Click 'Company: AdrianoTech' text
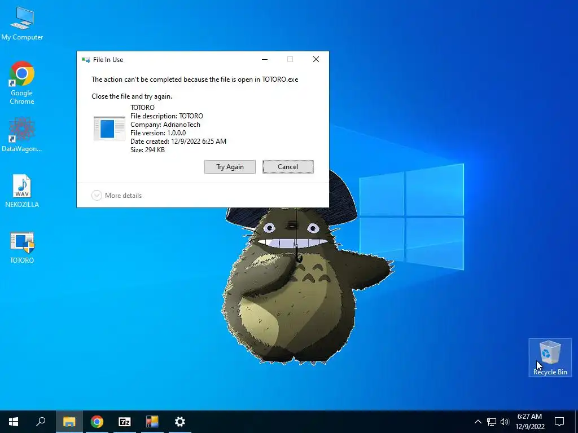Image resolution: width=578 pixels, height=433 pixels. [165, 125]
